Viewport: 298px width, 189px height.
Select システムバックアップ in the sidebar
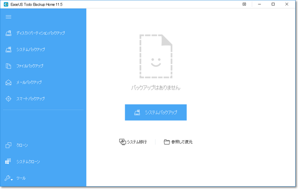31,49
